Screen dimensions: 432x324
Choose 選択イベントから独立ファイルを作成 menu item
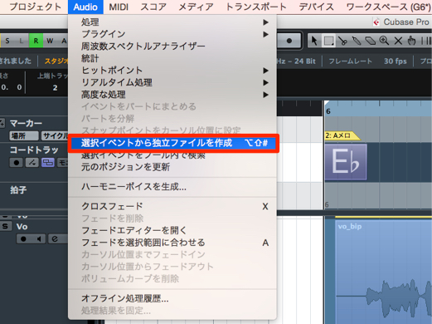[173, 143]
